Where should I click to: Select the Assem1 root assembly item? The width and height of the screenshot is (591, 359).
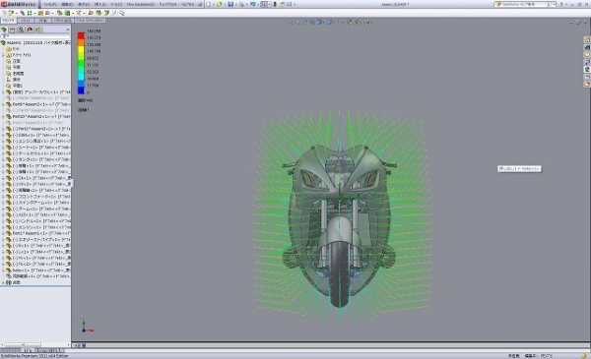click(38, 43)
